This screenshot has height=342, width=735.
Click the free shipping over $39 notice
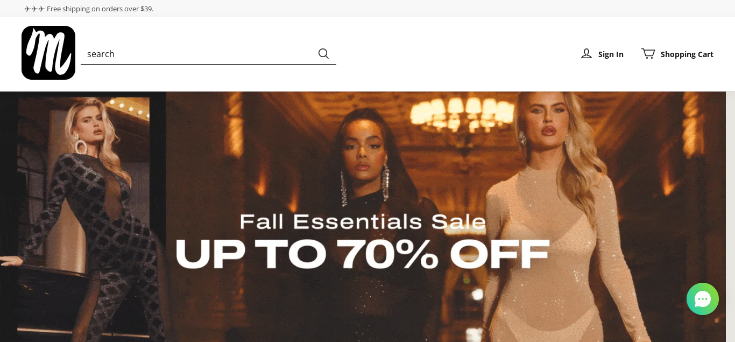(100, 9)
